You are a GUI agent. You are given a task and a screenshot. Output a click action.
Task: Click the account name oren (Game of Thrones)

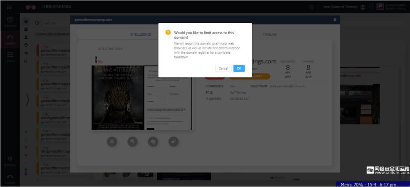point(341,7)
